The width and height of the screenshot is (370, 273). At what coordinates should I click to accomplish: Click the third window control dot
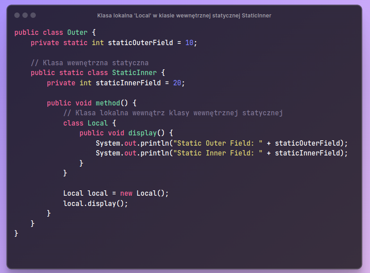33,15
